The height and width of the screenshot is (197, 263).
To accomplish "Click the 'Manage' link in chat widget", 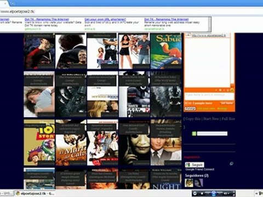I will point(222,108).
